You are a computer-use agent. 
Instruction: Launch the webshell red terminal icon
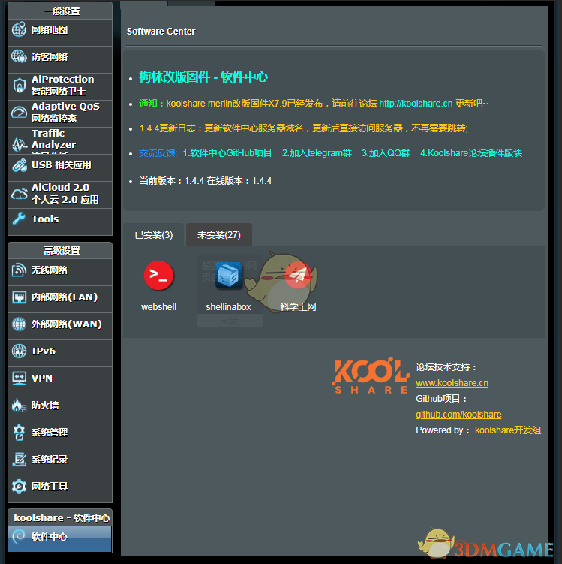coord(158,275)
